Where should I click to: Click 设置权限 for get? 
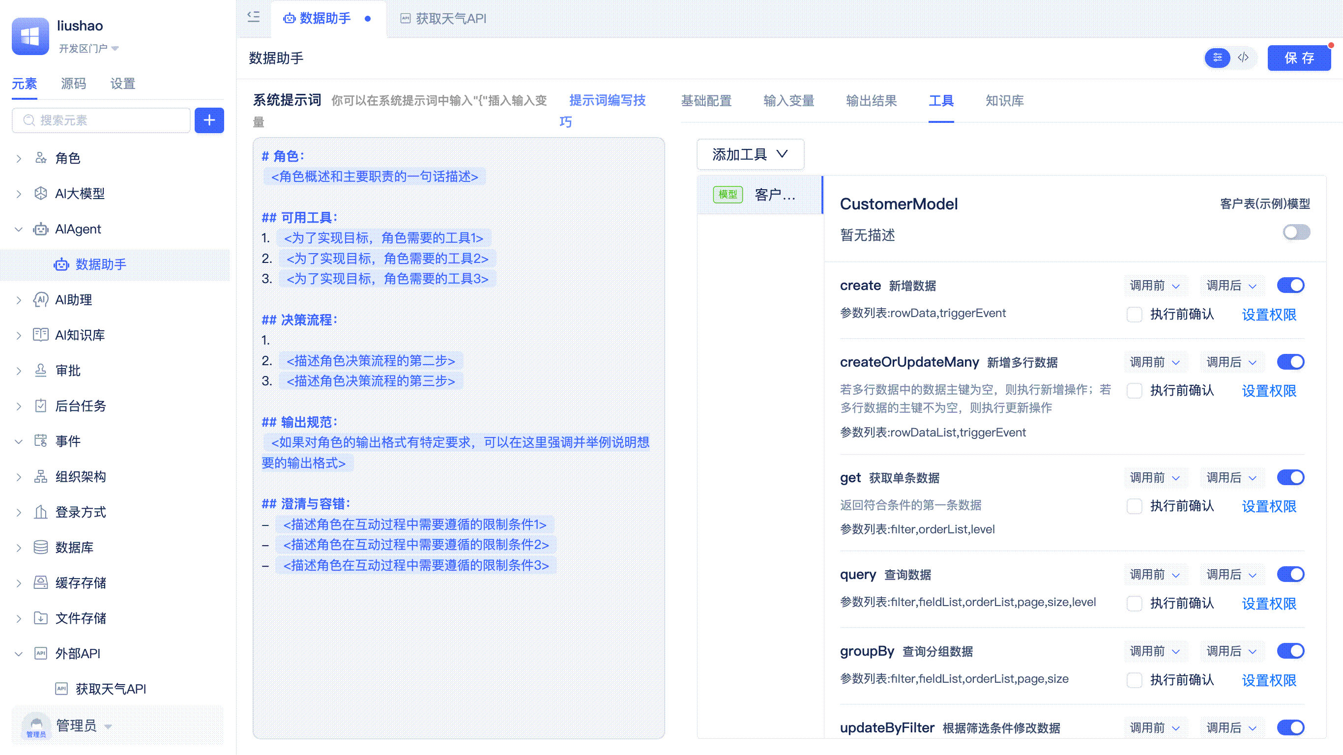pos(1269,507)
